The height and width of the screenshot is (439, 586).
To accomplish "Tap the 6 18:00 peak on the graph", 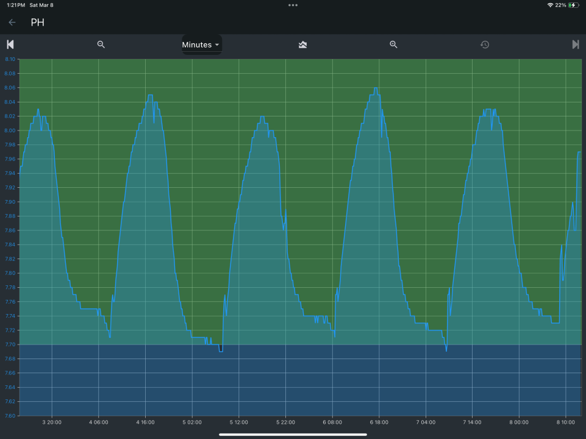I will pyautogui.click(x=376, y=89).
